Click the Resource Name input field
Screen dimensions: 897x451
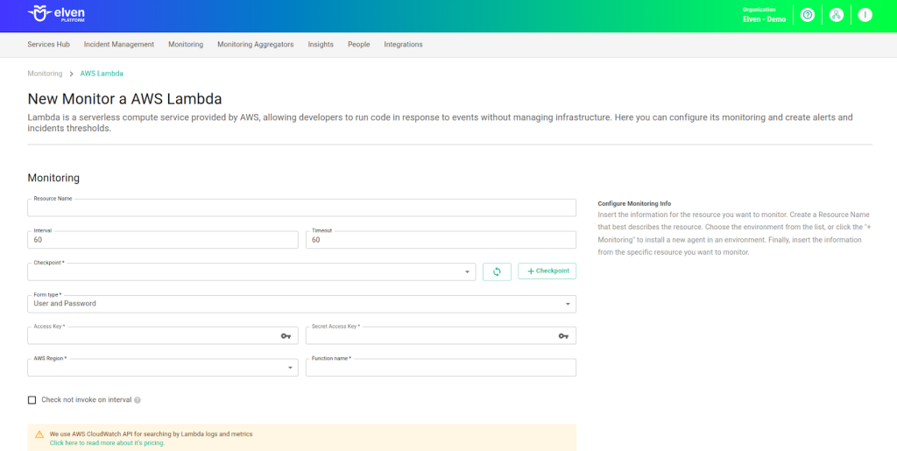[301, 208]
